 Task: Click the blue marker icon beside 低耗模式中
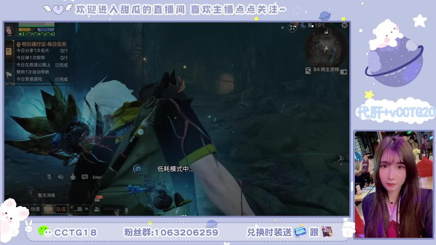pyautogui.click(x=138, y=168)
